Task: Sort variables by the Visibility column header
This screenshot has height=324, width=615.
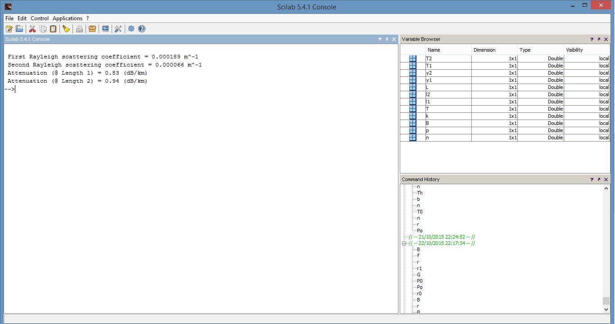Action: [587, 50]
